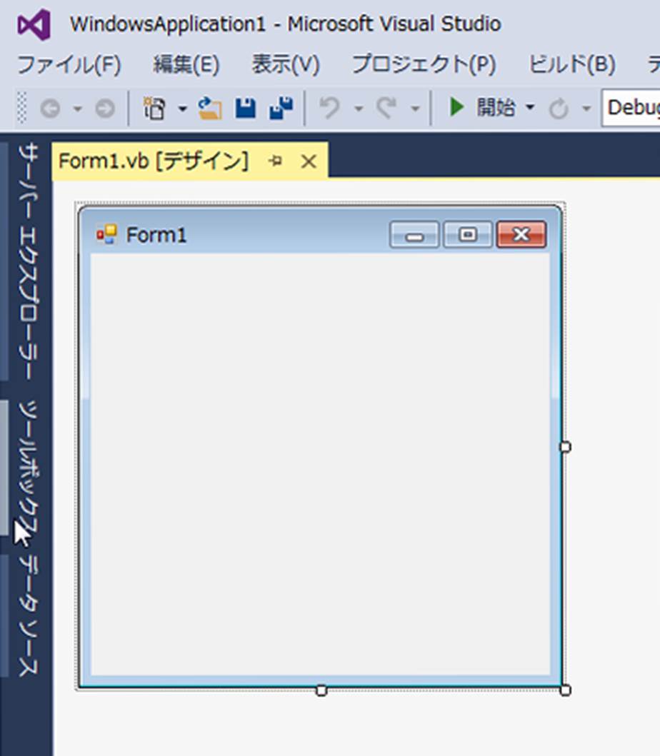Open the ツールボックス side panel tab
This screenshot has height=756, width=660.
coord(29,468)
